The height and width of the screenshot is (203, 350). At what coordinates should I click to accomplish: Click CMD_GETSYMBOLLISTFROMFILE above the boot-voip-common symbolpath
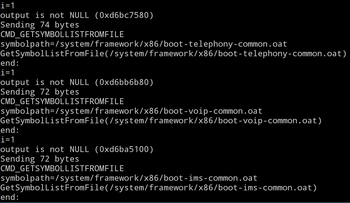pos(62,101)
